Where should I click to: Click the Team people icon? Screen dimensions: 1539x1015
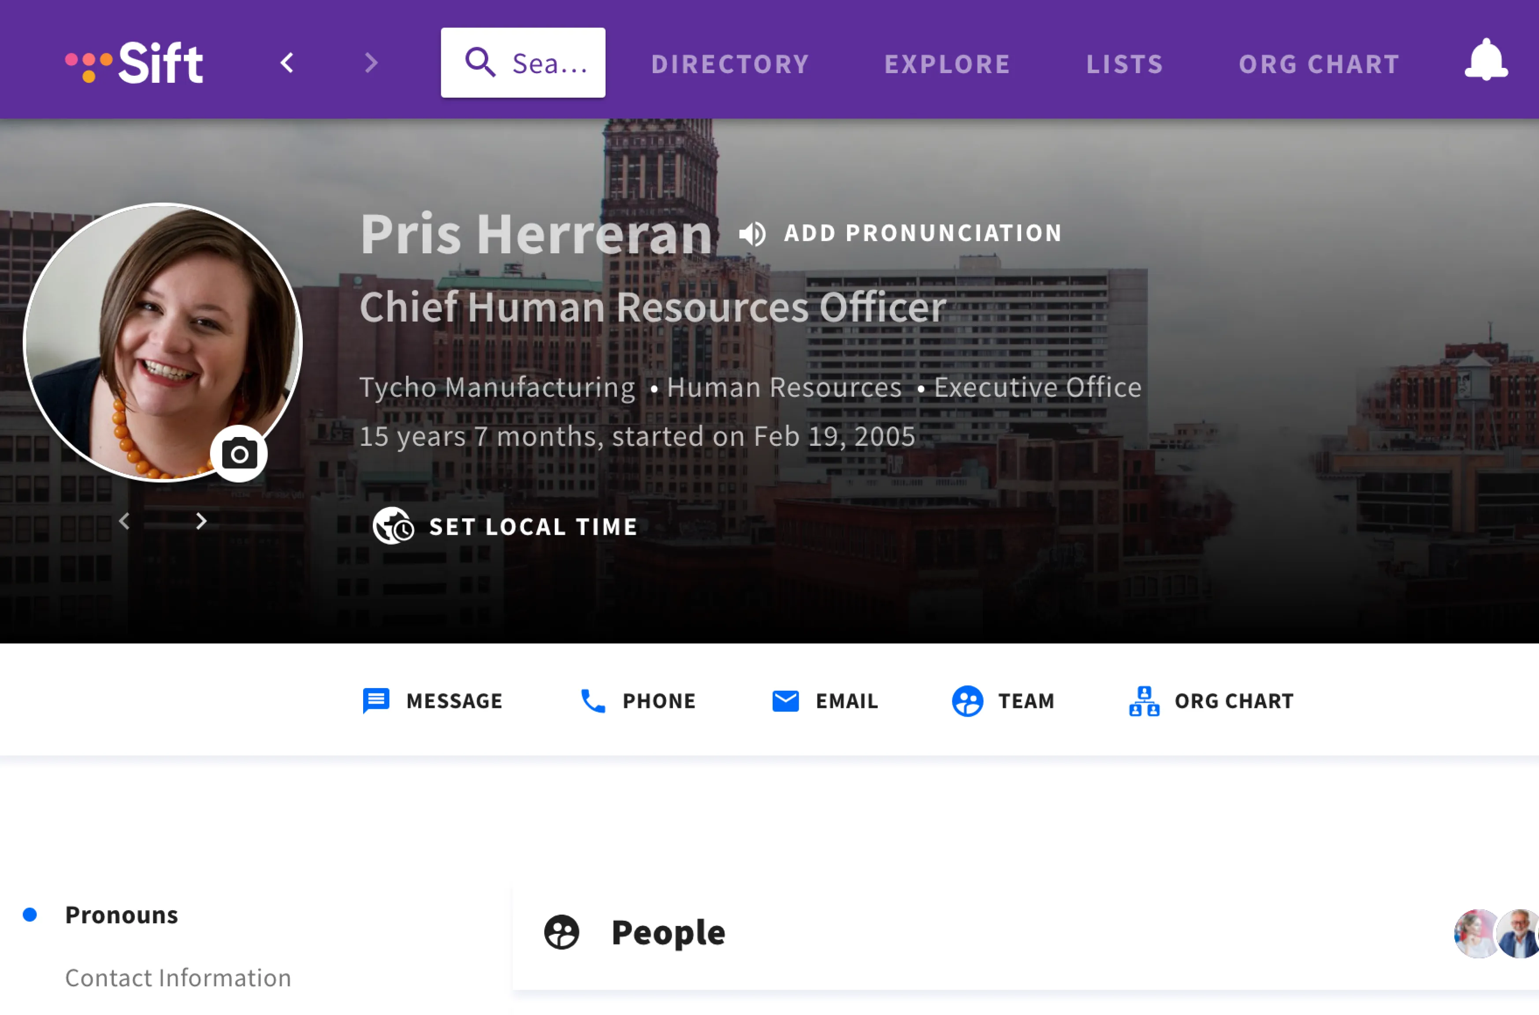(x=967, y=700)
